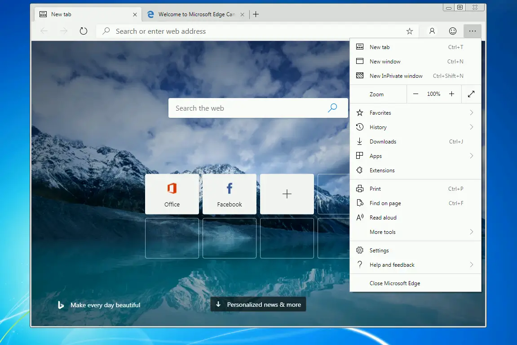Screen dimensions: 517x345
Task: Decrease zoom with minus button
Action: click(x=415, y=94)
